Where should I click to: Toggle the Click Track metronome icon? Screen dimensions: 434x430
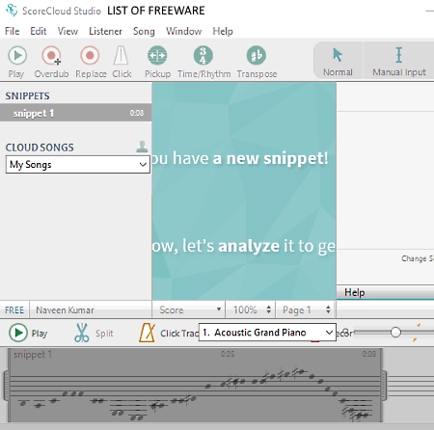(x=148, y=333)
